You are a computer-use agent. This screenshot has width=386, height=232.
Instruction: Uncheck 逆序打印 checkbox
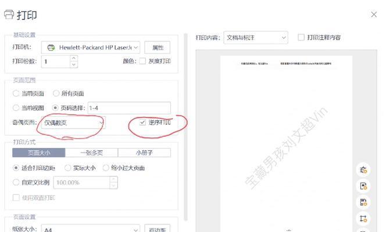142,122
